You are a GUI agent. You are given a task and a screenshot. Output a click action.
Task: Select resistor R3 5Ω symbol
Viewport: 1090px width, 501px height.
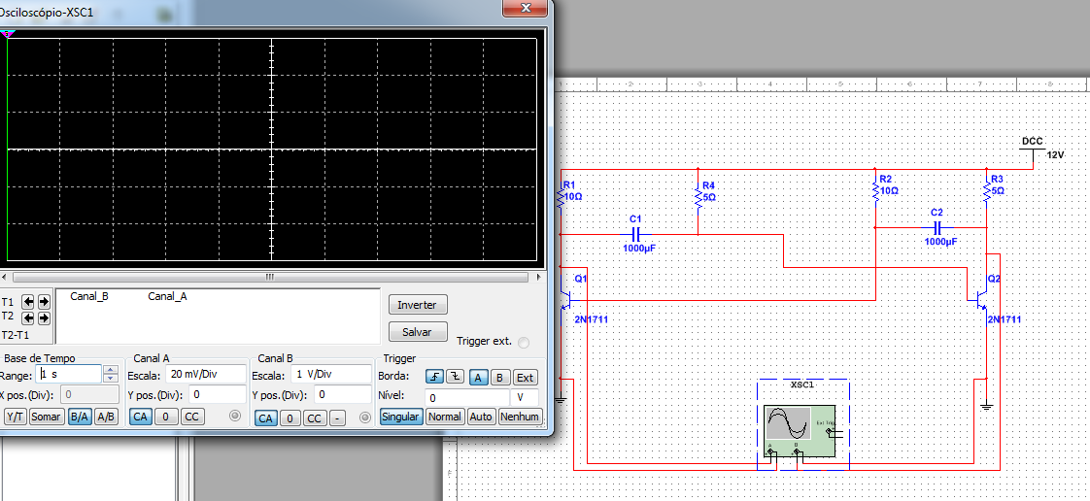[986, 191]
